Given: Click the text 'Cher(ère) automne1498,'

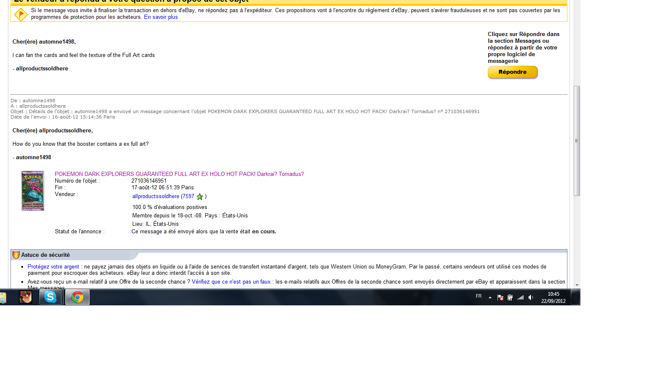Looking at the screenshot, I should pos(44,42).
